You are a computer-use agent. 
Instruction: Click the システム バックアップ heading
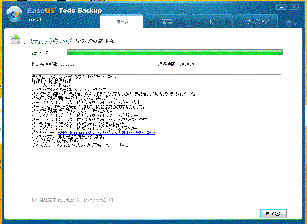[x=47, y=41]
